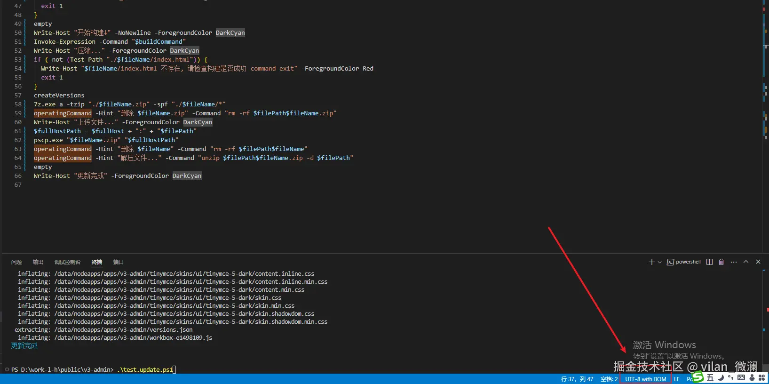769x384 pixels.
Task: Click Write-Host 更新完成 on line 66
Action: (117, 176)
